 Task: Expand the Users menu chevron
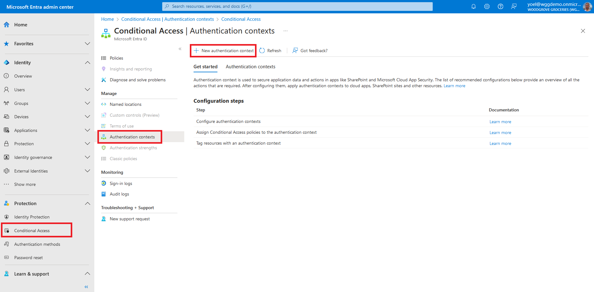[x=87, y=90]
